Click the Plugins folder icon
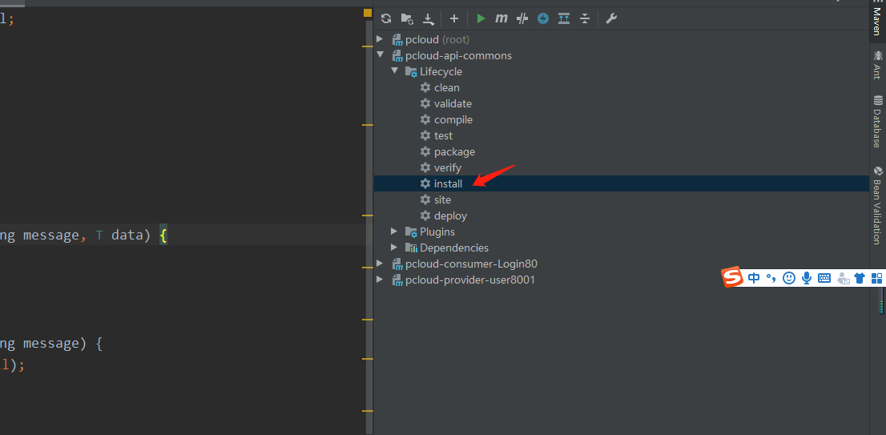 tap(411, 232)
